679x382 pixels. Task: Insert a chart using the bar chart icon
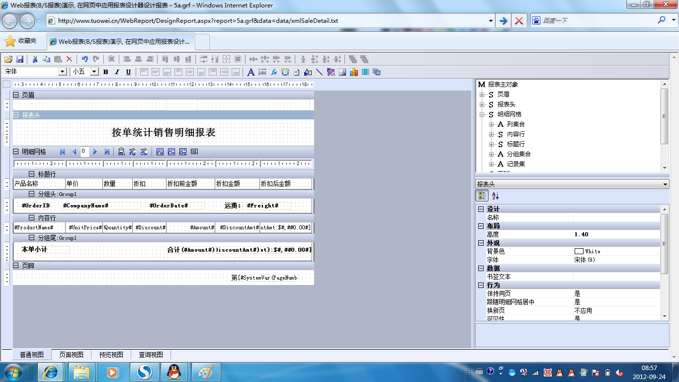pos(354,72)
